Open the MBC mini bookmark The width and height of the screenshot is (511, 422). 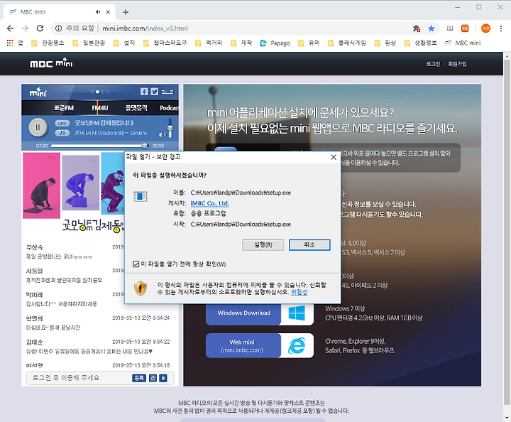pyautogui.click(x=463, y=43)
